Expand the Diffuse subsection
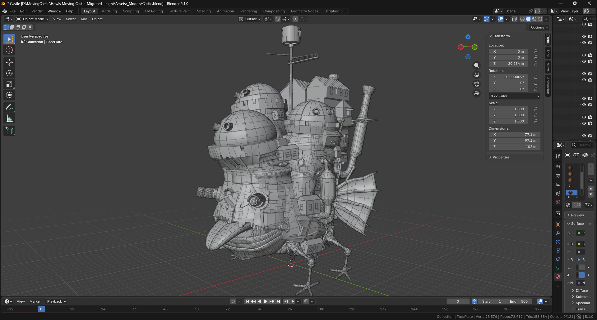 tap(581, 291)
